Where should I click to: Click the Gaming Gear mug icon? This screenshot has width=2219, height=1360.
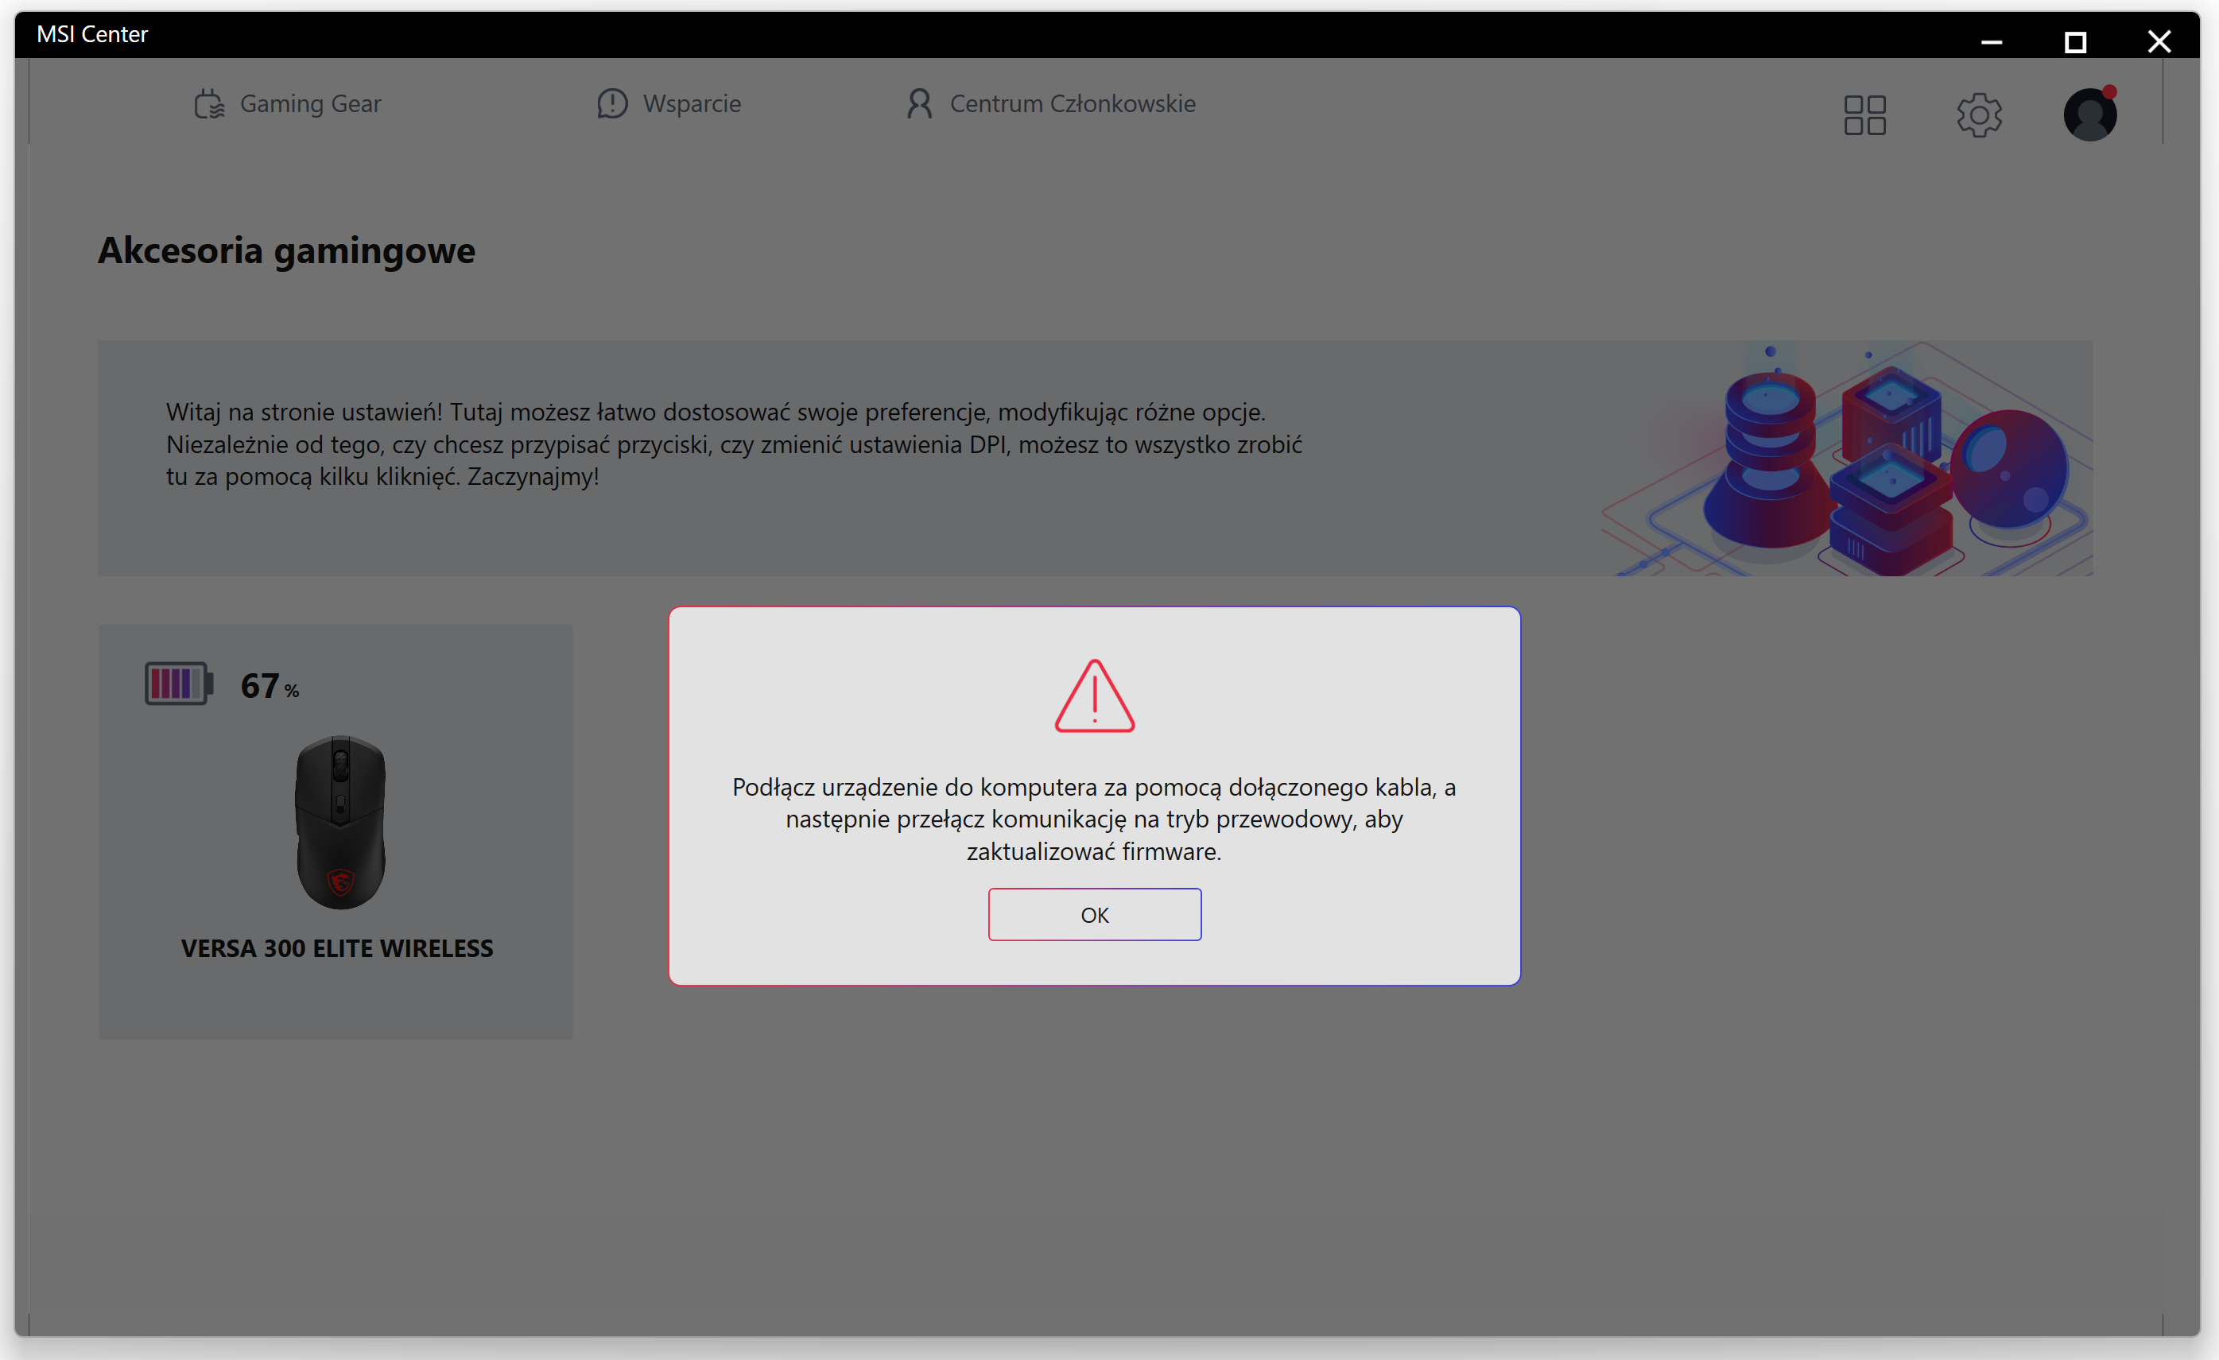click(x=209, y=104)
